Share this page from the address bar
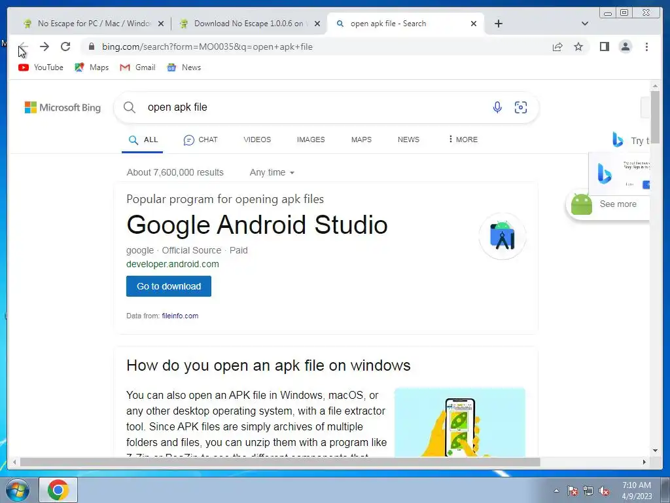The height and width of the screenshot is (503, 670). [557, 47]
